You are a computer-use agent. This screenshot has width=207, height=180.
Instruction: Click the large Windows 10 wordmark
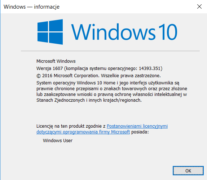[124, 32]
